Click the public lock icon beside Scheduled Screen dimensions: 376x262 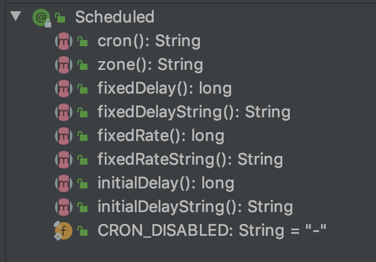[x=61, y=18]
